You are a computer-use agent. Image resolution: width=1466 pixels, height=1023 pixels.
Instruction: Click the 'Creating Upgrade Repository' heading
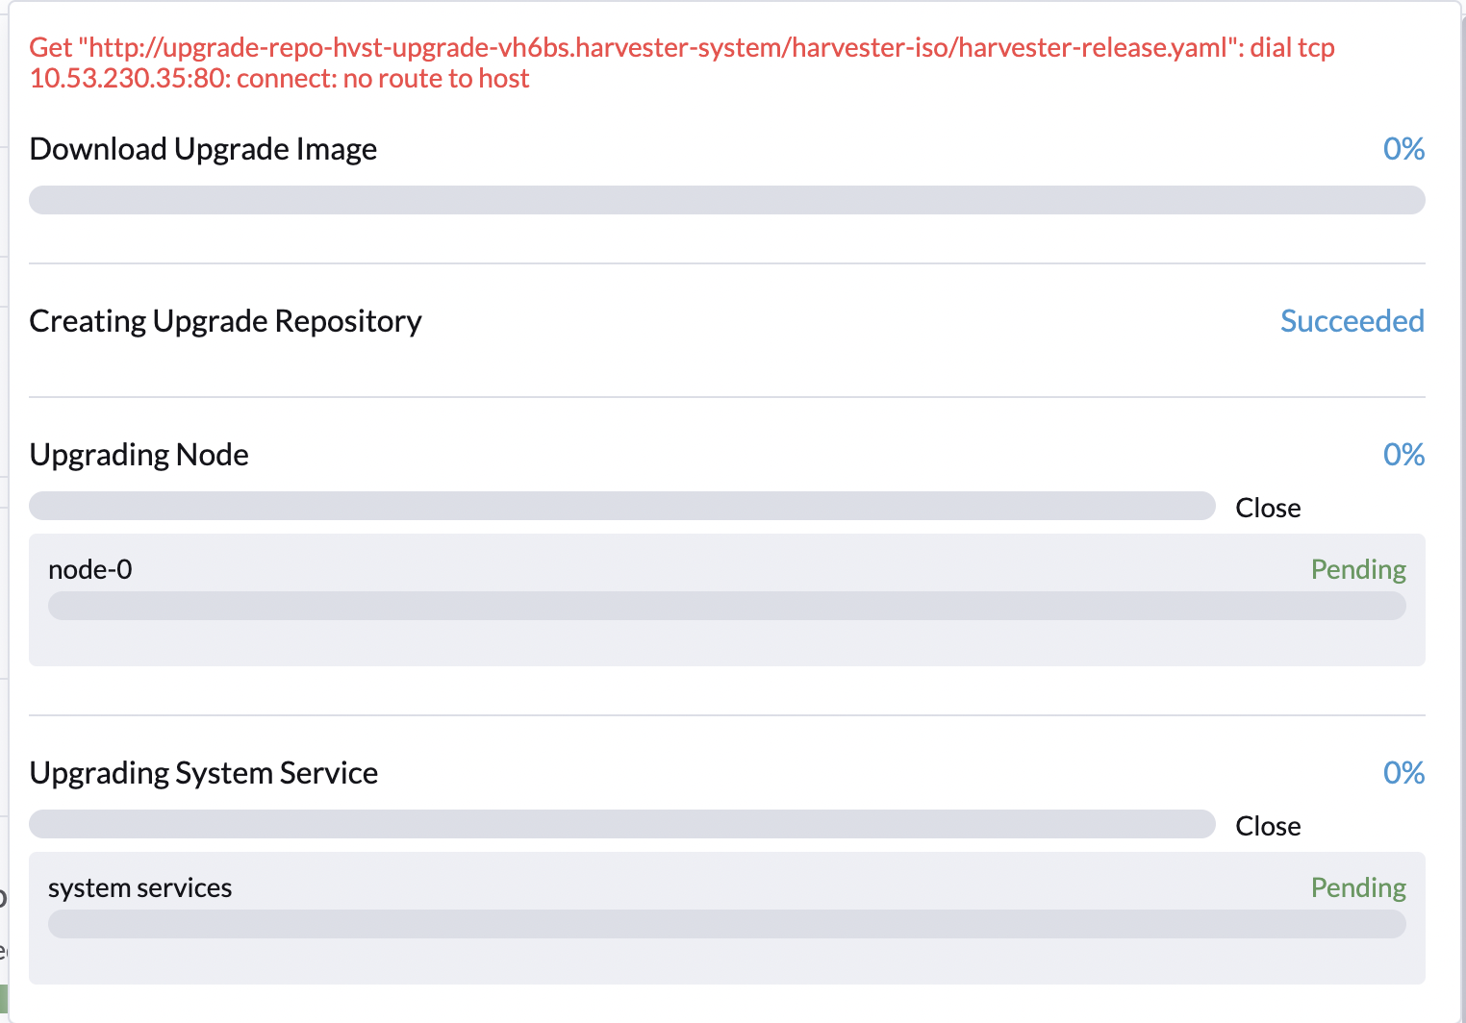[x=225, y=320]
